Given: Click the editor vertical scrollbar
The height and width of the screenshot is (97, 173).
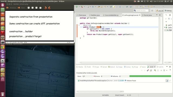Looking at the screenshot, I should point(159,39).
